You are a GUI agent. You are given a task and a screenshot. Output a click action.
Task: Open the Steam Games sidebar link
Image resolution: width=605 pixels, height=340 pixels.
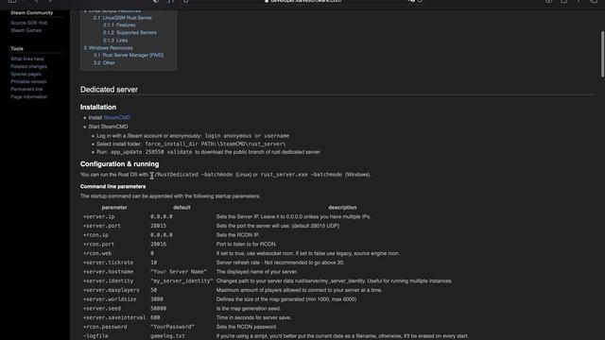tap(26, 30)
